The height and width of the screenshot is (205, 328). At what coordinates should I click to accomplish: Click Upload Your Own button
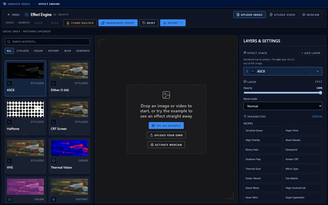[x=166, y=135]
